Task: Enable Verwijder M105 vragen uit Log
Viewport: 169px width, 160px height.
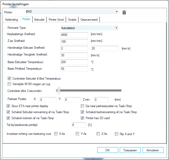Action: (9, 84)
